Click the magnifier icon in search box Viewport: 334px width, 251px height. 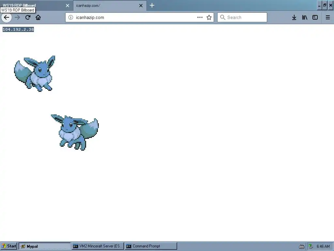pyautogui.click(x=222, y=17)
